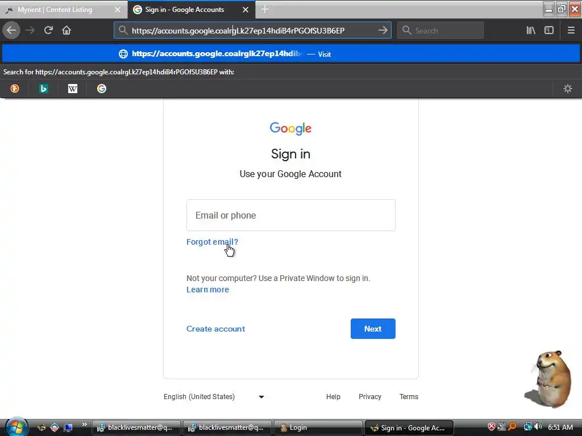Open the Library bookmarks icon
582x436 pixels.
click(531, 31)
